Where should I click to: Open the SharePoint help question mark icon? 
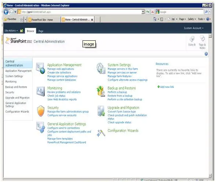point(206,54)
